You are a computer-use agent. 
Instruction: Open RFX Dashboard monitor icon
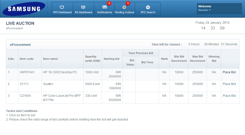pos(62,7)
